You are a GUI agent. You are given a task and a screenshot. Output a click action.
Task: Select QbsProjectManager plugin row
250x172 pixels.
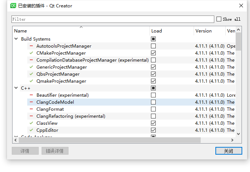pyautogui.click(x=131, y=74)
